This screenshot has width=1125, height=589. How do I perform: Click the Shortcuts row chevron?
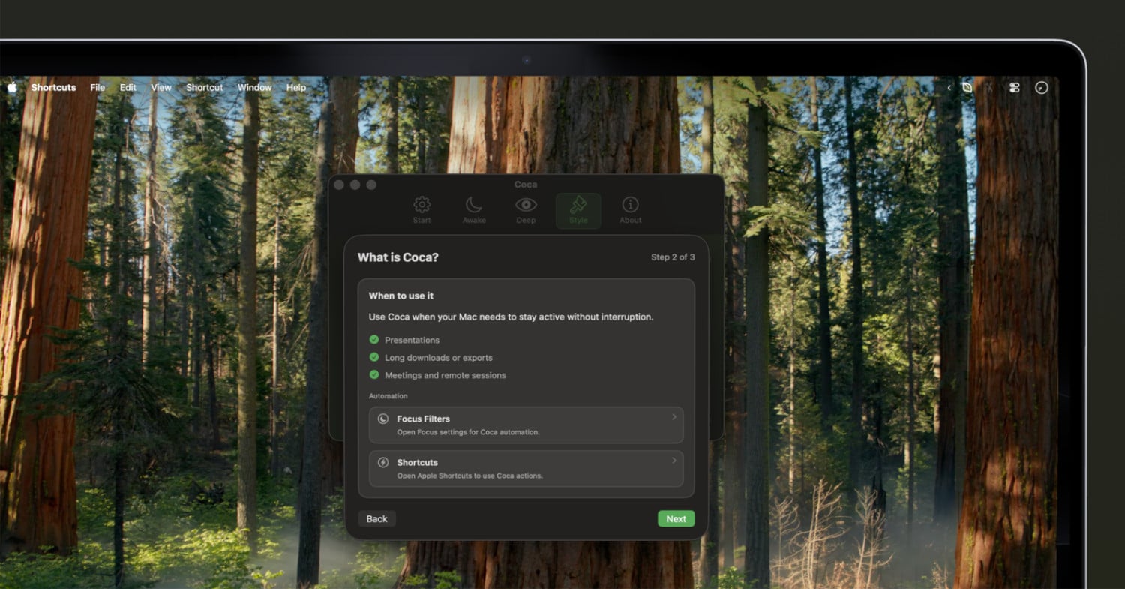coord(674,461)
